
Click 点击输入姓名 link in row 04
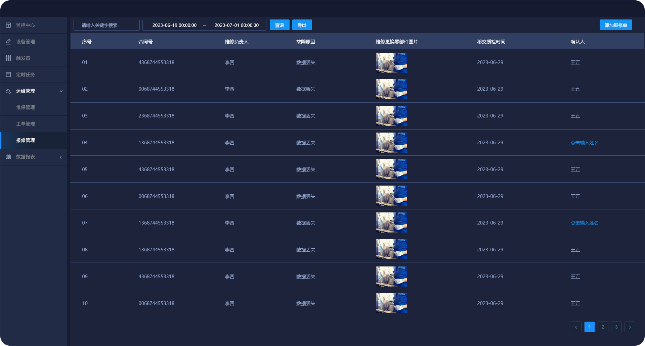[x=584, y=143]
